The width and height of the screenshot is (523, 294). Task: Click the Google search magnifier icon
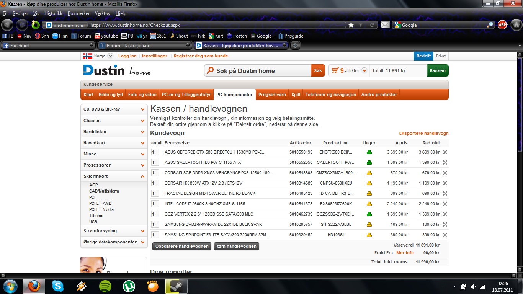coord(490,25)
